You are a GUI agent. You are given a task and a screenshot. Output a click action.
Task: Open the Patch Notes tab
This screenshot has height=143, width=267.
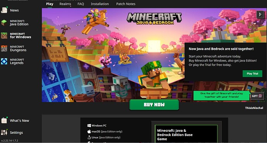click(x=126, y=4)
